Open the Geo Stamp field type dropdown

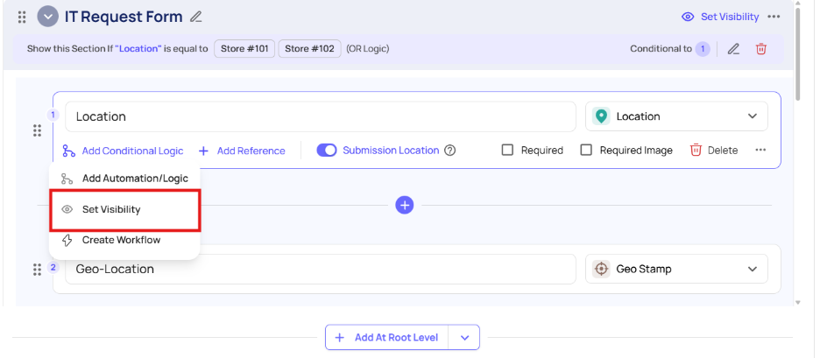click(x=676, y=269)
